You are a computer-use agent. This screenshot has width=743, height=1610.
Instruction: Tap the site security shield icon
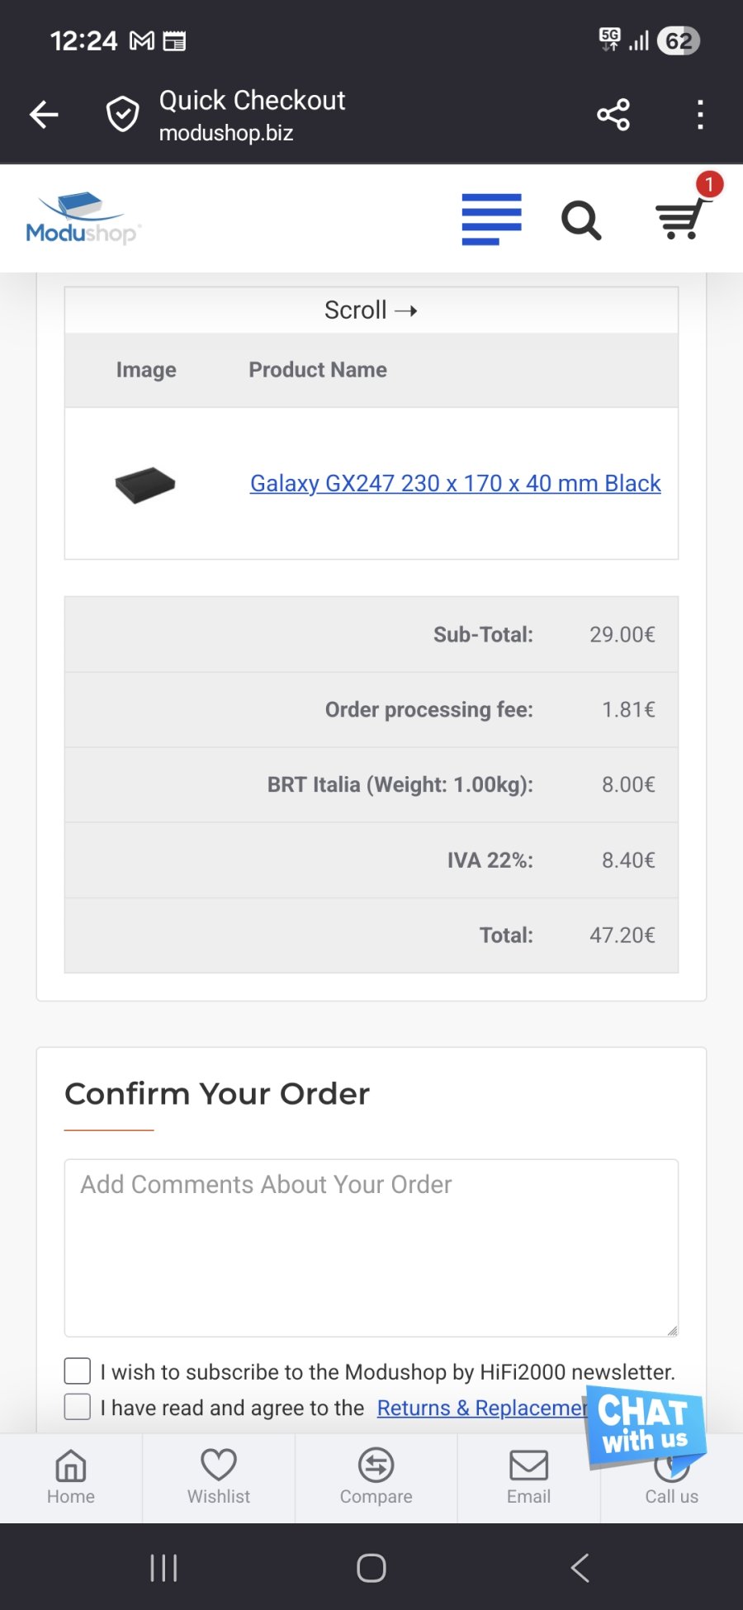(x=123, y=115)
